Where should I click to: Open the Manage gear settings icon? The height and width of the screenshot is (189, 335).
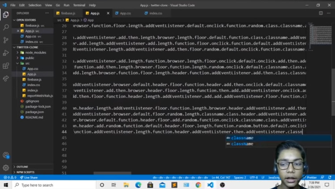[x=6, y=168]
